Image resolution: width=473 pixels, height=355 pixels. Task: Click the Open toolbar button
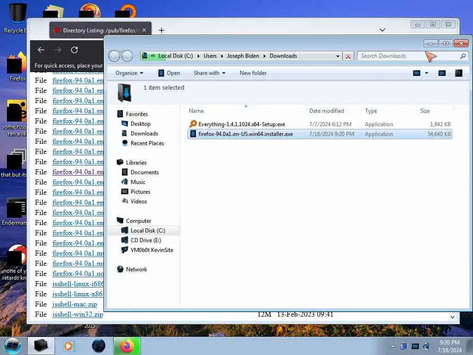point(169,73)
